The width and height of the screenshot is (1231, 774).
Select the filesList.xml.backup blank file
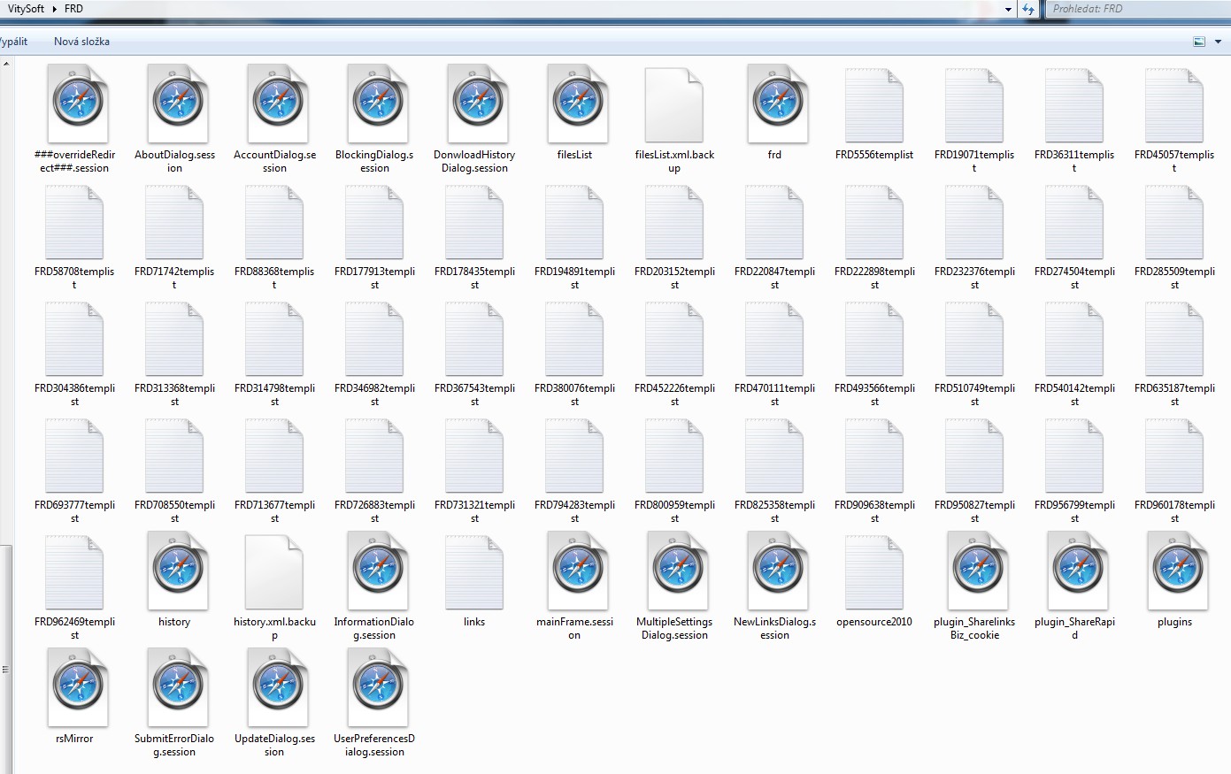point(674,103)
